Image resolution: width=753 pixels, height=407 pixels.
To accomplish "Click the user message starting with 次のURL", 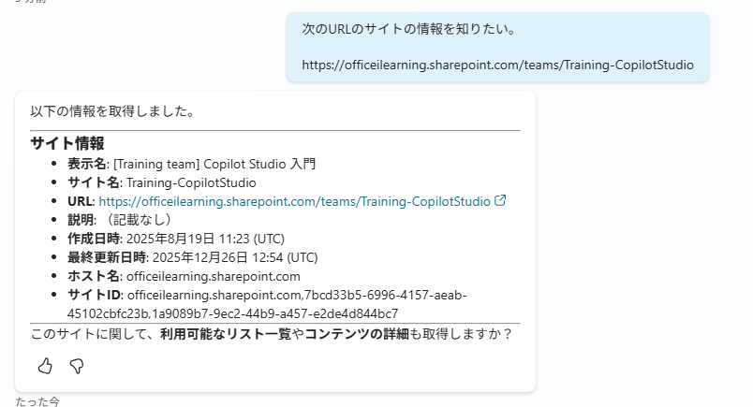I will 409,29.
